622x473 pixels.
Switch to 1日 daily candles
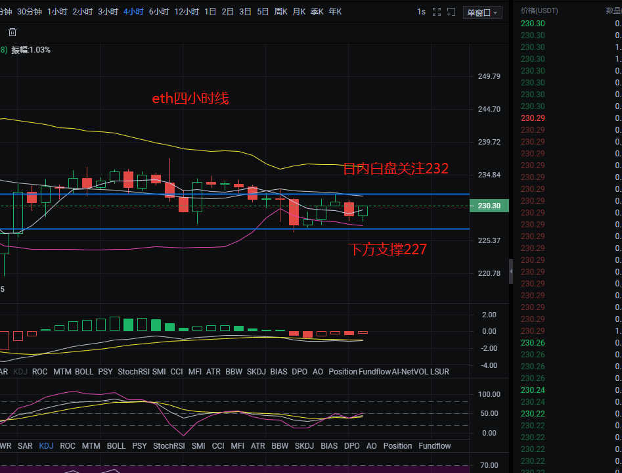[210, 12]
